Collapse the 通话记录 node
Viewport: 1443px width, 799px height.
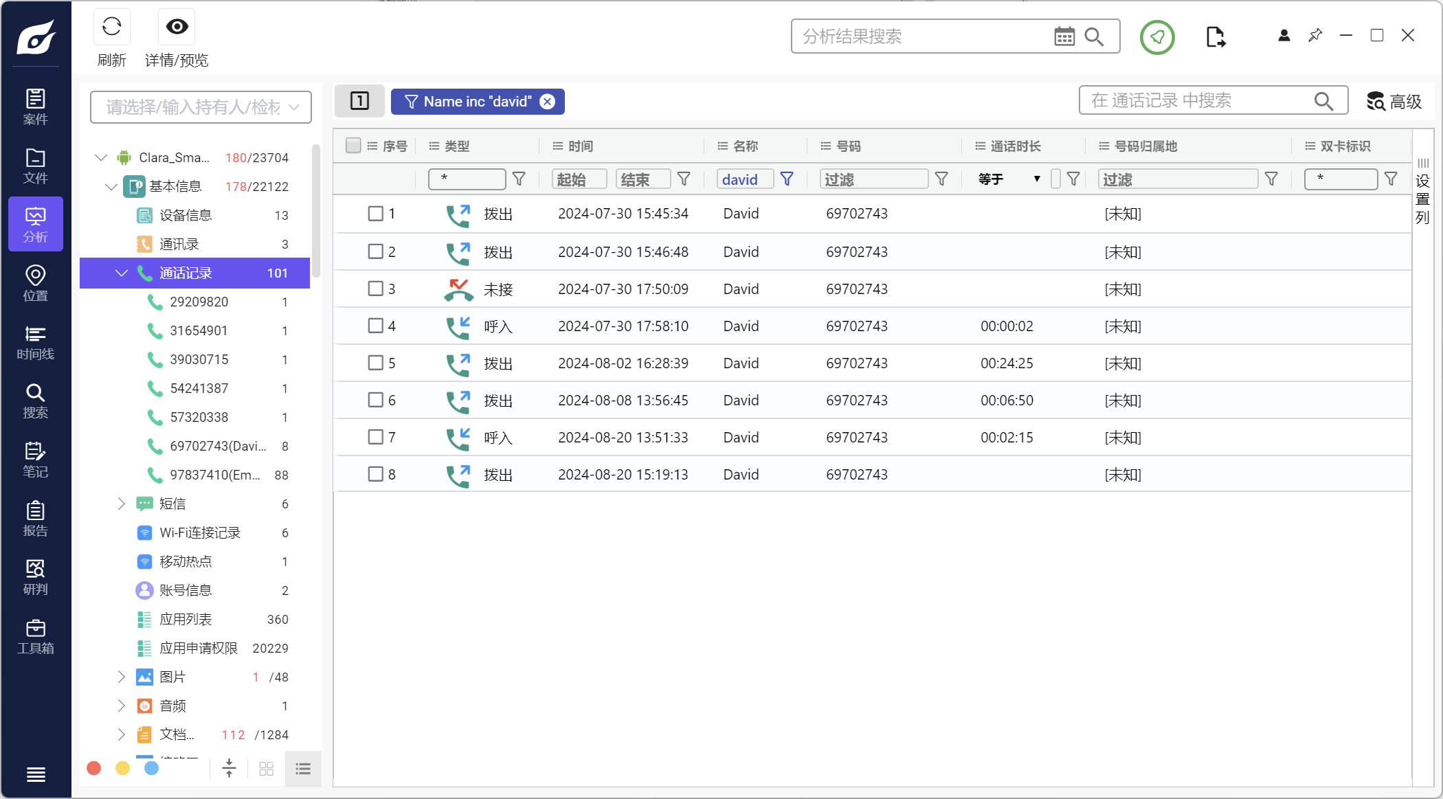coord(122,273)
